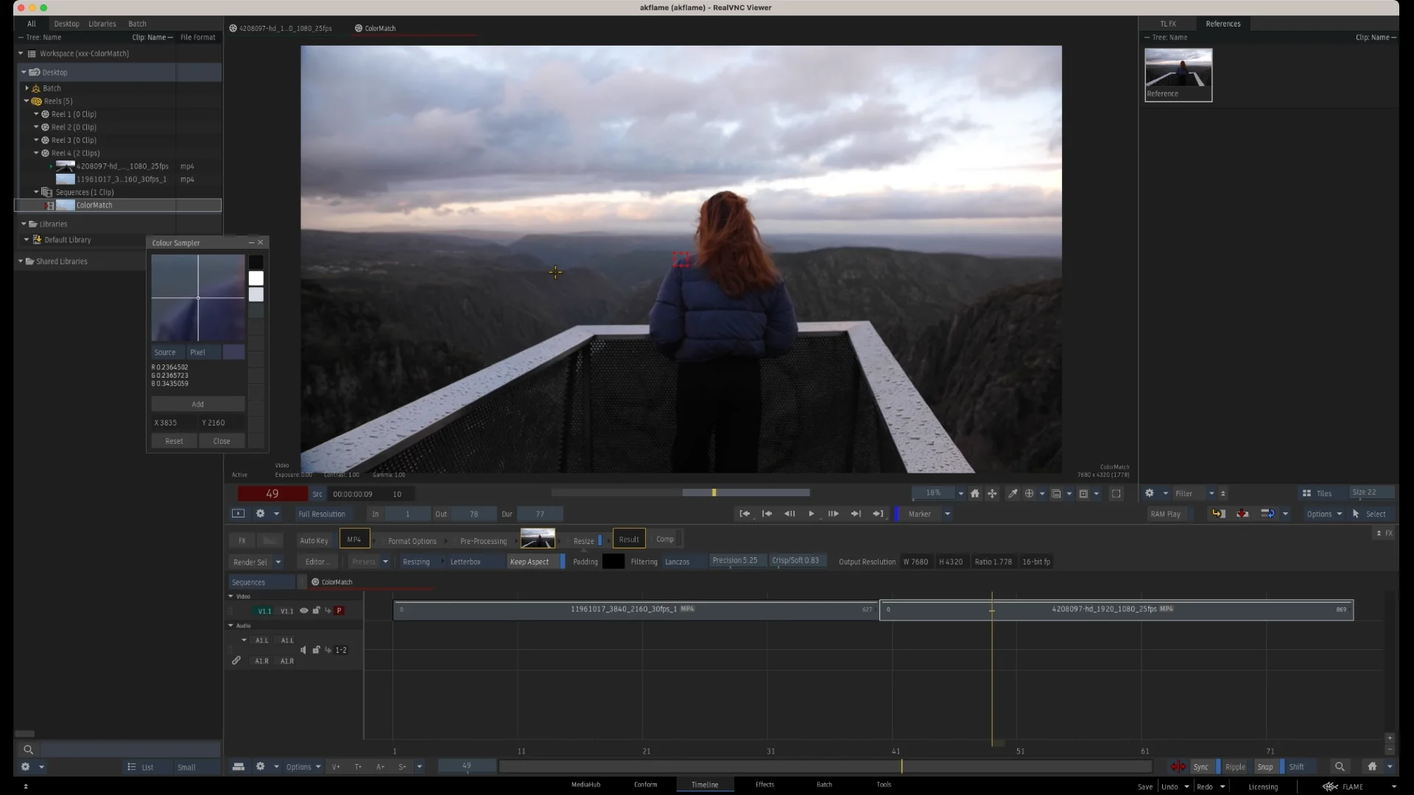Open the viewer zoom percentage dropdown

coord(960,494)
